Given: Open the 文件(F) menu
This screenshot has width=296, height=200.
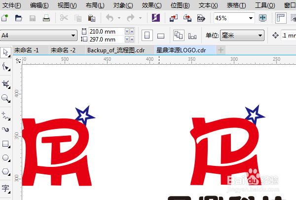Looking at the screenshot, I should coord(12,5).
